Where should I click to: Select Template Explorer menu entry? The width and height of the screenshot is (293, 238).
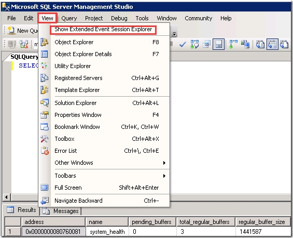click(x=104, y=90)
